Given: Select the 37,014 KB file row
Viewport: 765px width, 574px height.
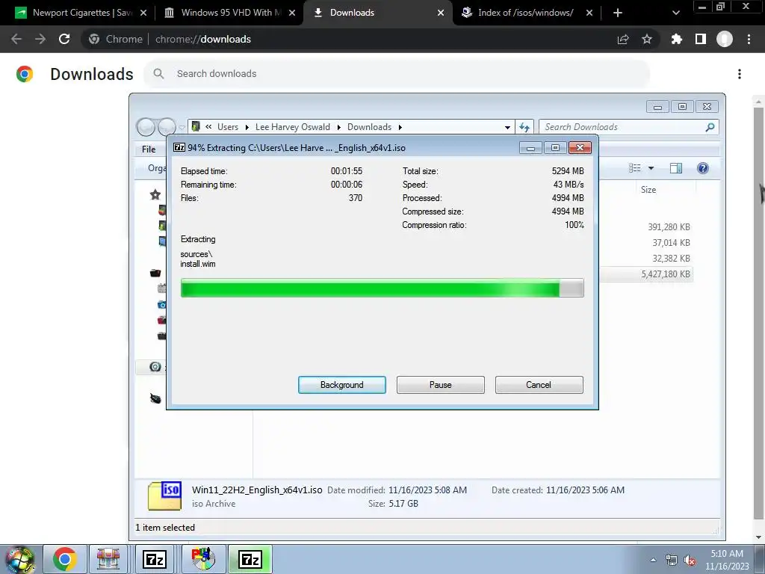Looking at the screenshot, I should 646,243.
